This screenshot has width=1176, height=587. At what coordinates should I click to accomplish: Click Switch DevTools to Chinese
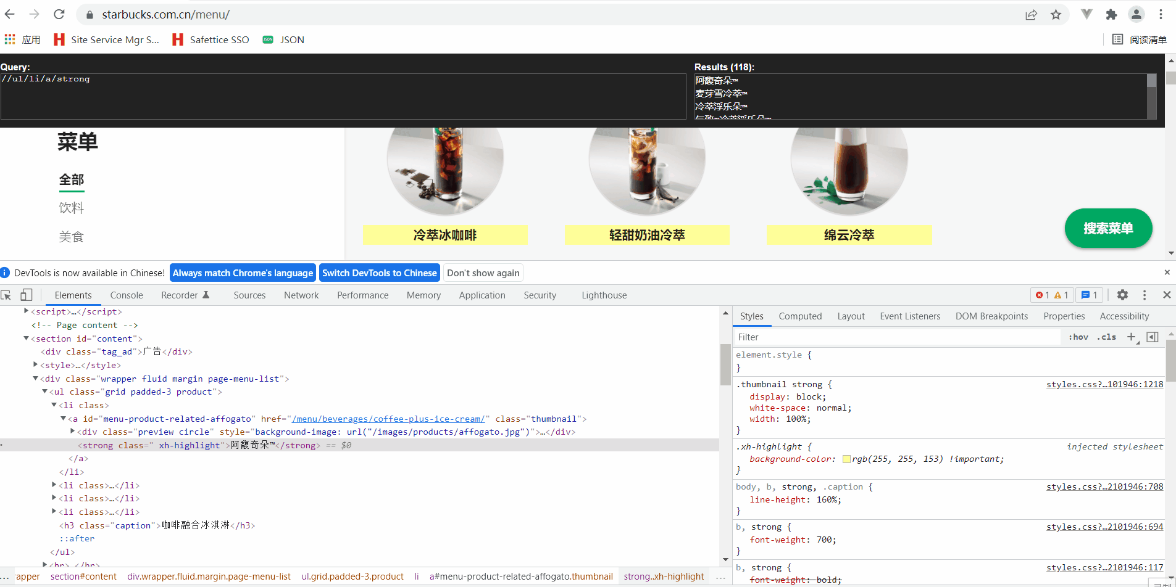380,273
